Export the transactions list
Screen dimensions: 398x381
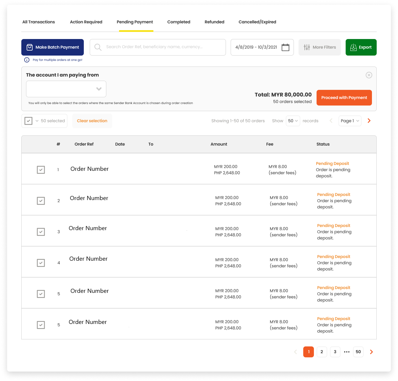click(x=361, y=47)
